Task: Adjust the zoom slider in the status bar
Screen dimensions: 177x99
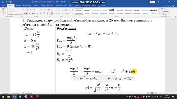Action: [x=166, y=93]
